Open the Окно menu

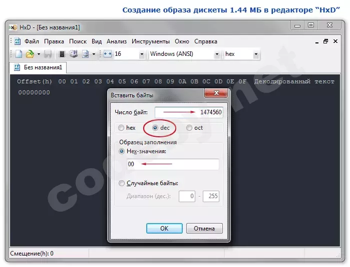pos(182,41)
